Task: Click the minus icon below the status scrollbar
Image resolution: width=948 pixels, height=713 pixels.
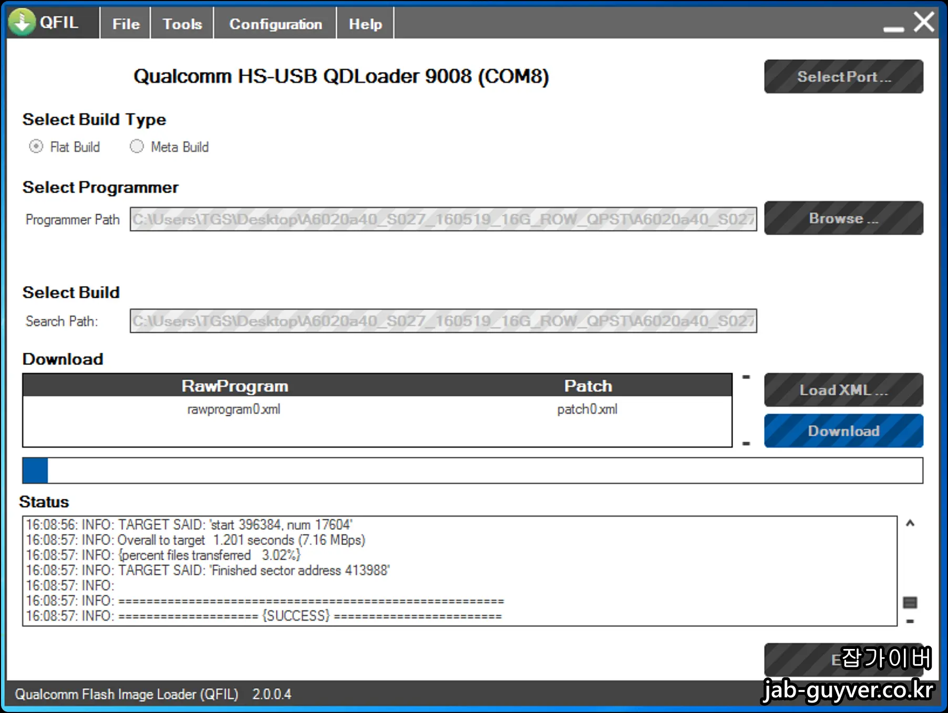Action: click(910, 621)
